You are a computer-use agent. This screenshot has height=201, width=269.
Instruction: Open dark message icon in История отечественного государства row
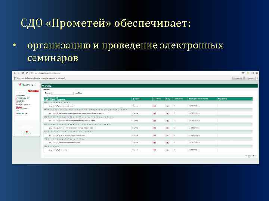point(167,128)
